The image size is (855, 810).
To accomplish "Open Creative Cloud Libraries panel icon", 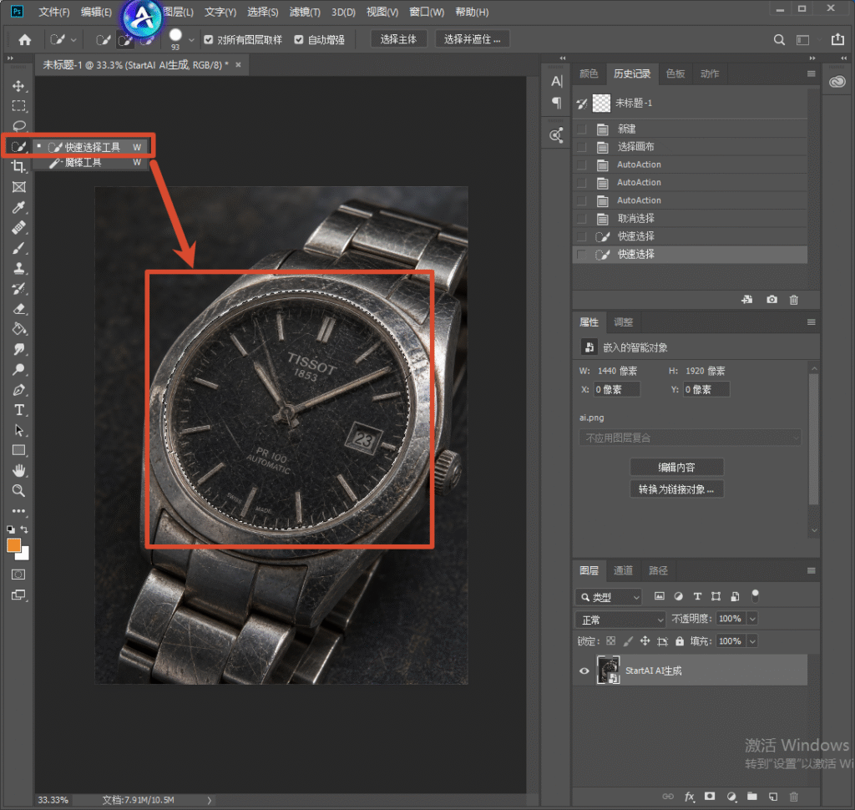I will tap(837, 82).
